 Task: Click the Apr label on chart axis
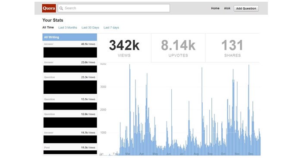click(142, 154)
